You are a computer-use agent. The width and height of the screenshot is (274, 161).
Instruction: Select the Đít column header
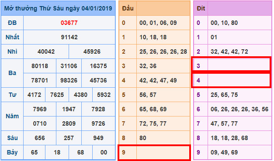(x=201, y=8)
